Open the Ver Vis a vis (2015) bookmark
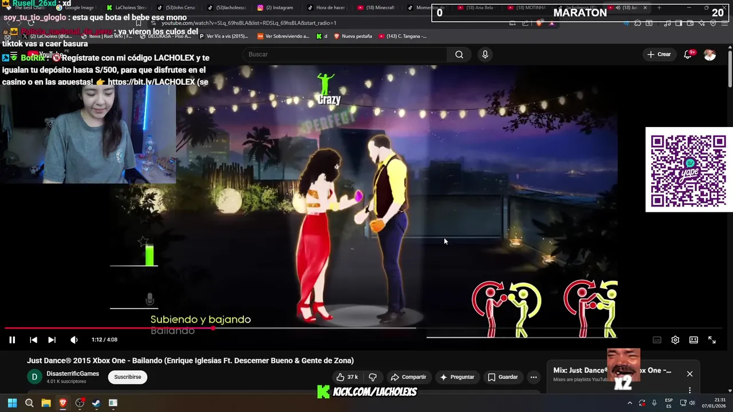 point(223,36)
